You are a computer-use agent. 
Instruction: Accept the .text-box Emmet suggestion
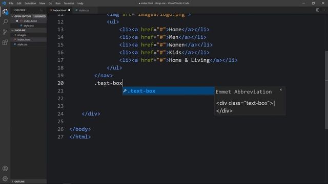pos(169,91)
